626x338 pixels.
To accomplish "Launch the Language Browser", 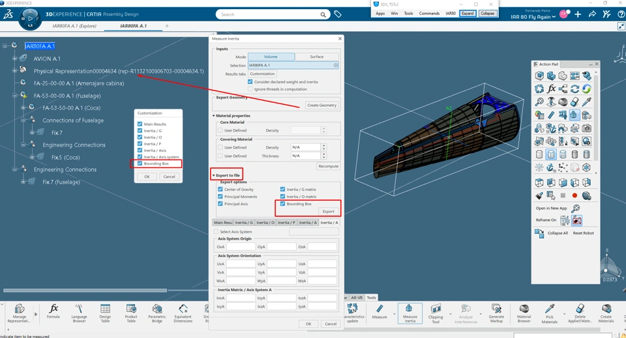I will (x=79, y=313).
